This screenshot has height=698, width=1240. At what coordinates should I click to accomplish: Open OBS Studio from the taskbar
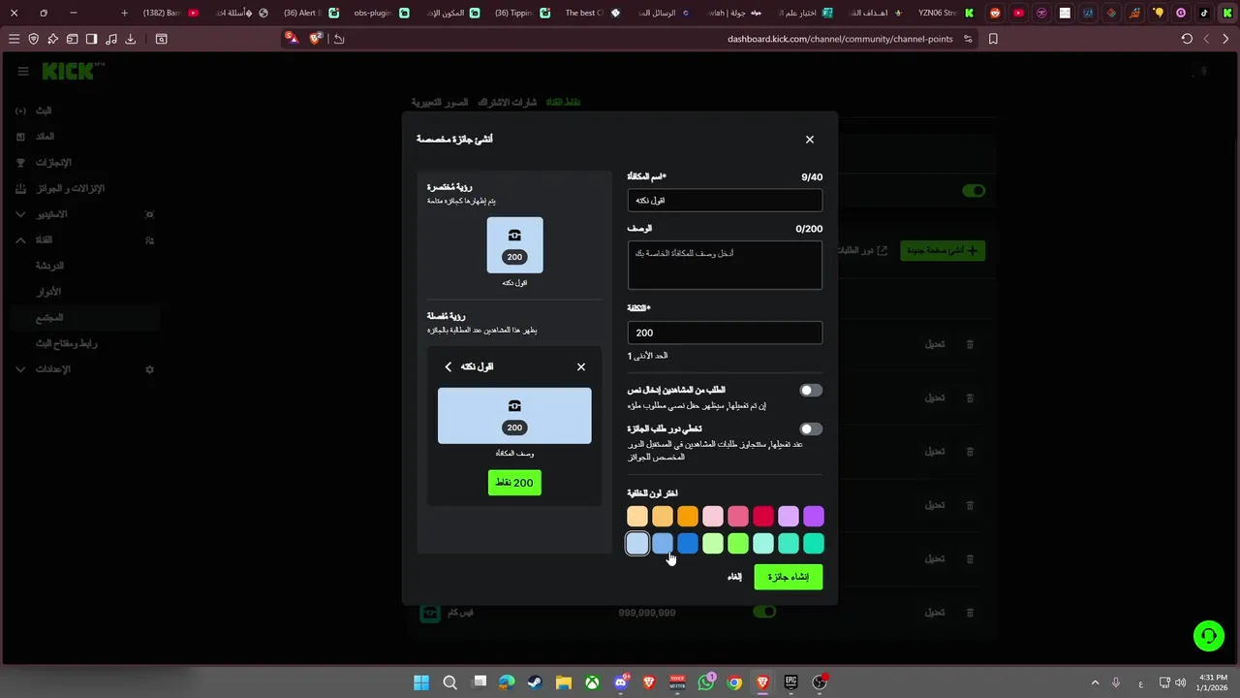(x=820, y=682)
